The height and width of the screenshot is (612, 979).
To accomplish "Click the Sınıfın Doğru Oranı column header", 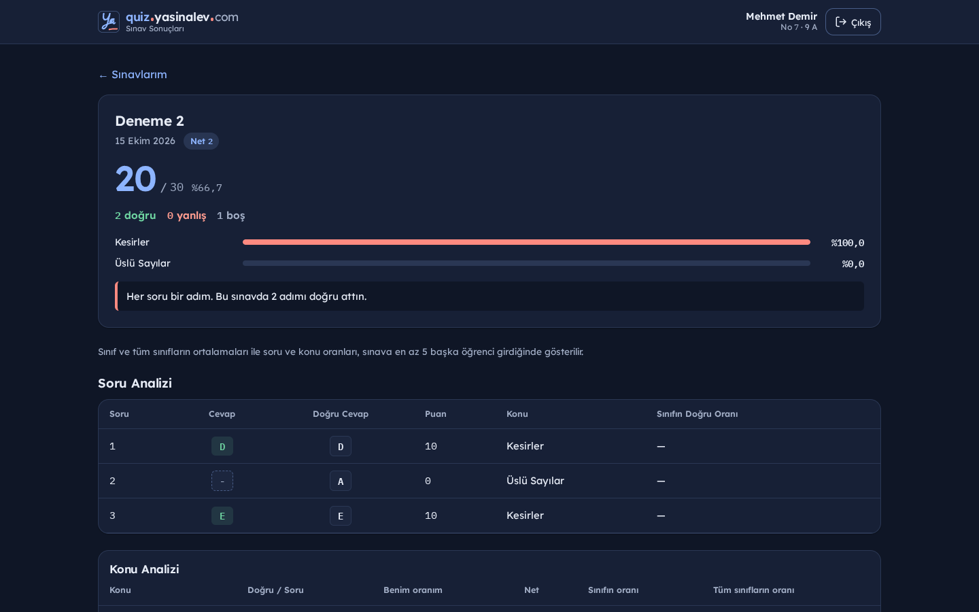I will [697, 414].
